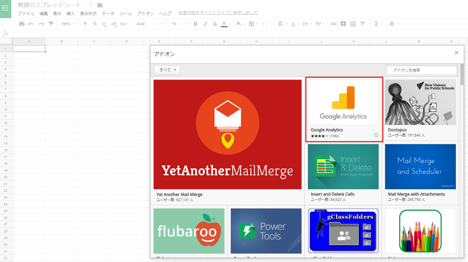Open the input tools あ menu

tap(394, 24)
